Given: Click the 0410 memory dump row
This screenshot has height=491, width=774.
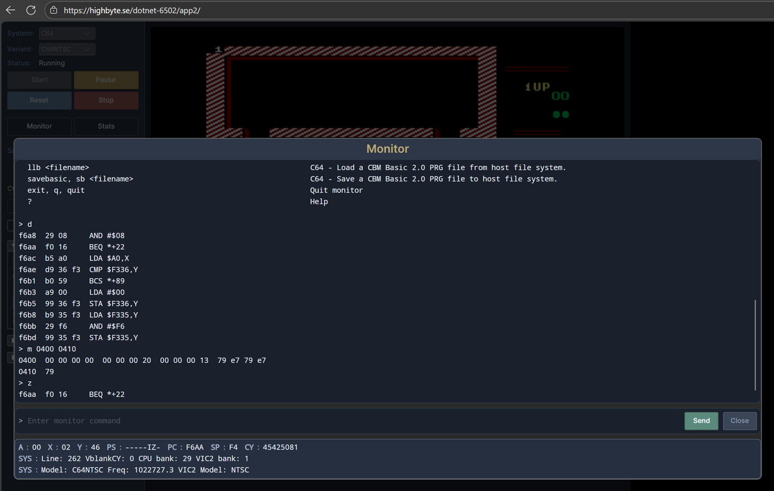Looking at the screenshot, I should click(36, 372).
